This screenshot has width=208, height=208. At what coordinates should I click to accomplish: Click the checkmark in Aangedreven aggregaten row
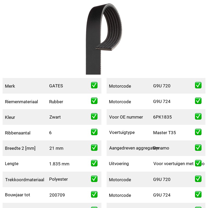(198, 147)
